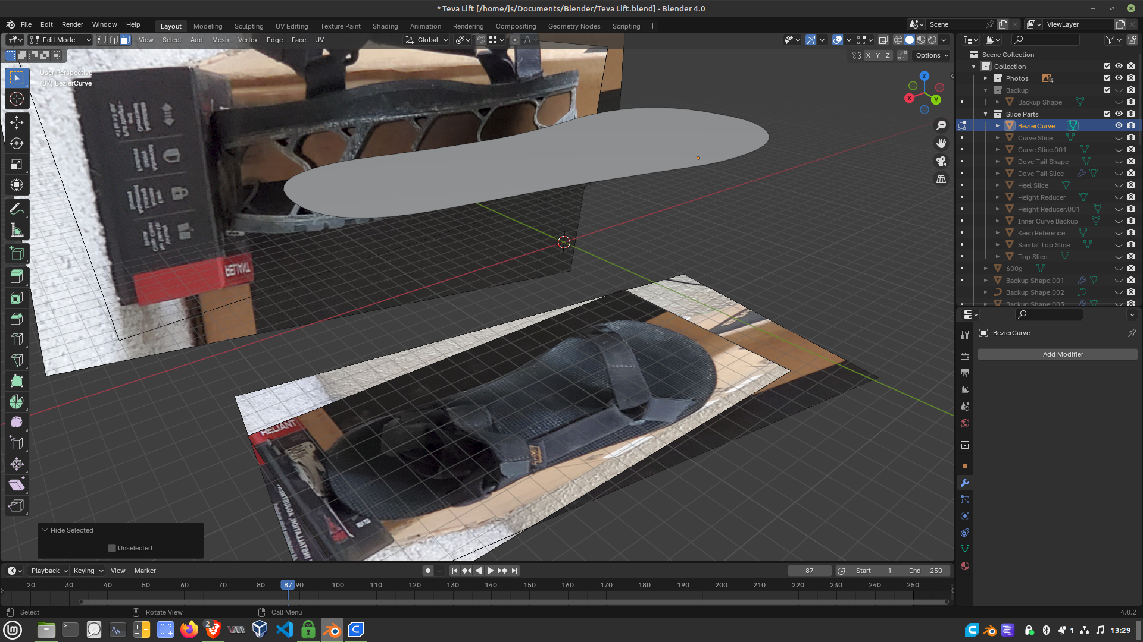Hide BezierCurve using its eye icon
Screen dimensions: 1143x642
point(1119,125)
